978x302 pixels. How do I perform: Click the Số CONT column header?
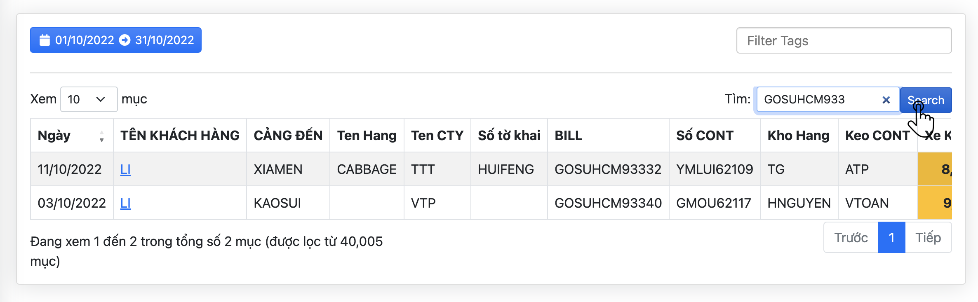(705, 136)
